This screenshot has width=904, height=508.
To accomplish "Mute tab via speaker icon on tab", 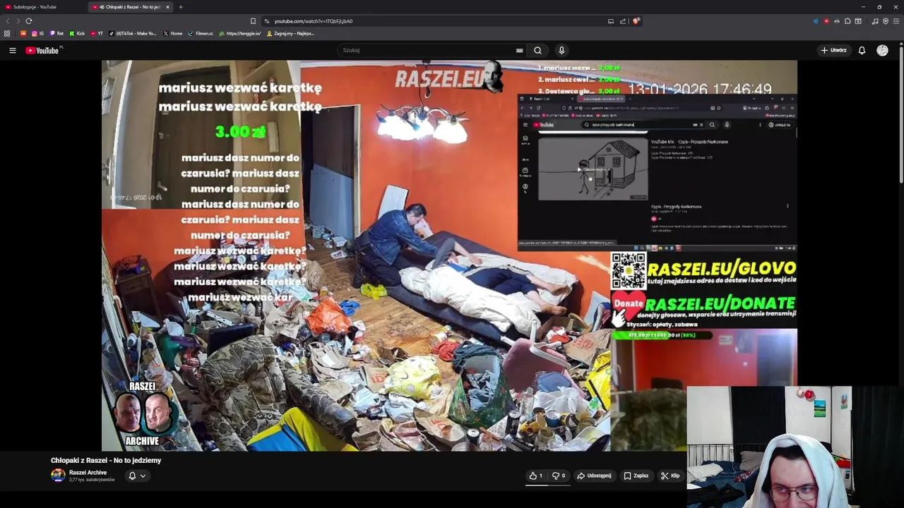I will click(102, 7).
